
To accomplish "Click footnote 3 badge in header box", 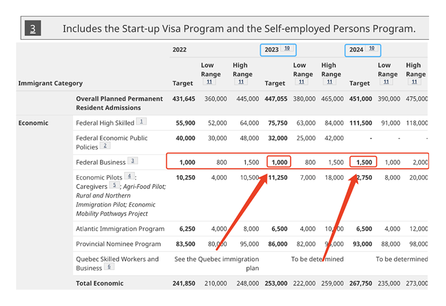I will tap(33, 28).
